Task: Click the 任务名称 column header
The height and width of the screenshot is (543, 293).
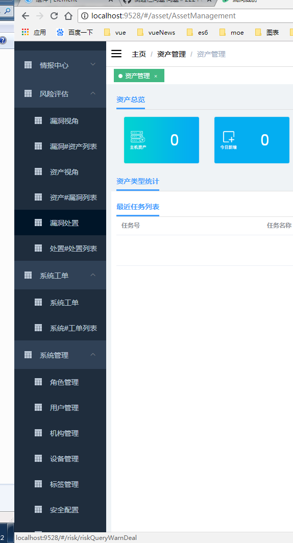Action: click(279, 226)
